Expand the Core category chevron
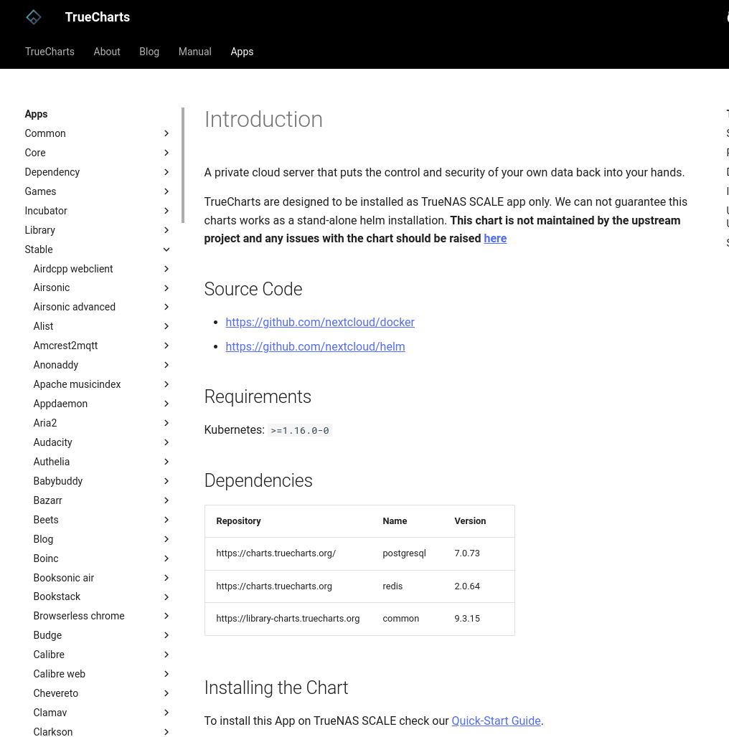729x737 pixels. (166, 153)
